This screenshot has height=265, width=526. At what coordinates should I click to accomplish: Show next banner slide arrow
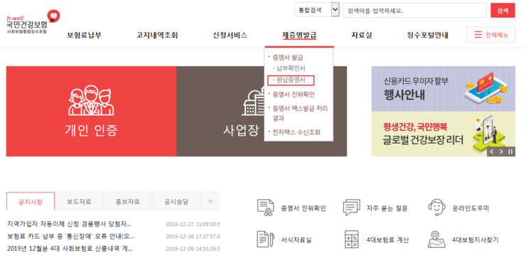coord(501,151)
